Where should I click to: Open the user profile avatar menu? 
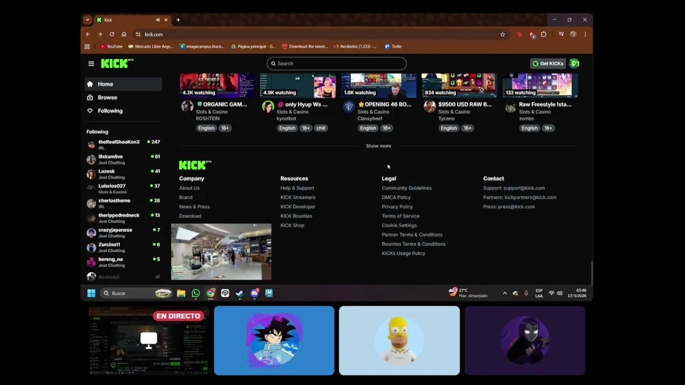[x=574, y=64]
